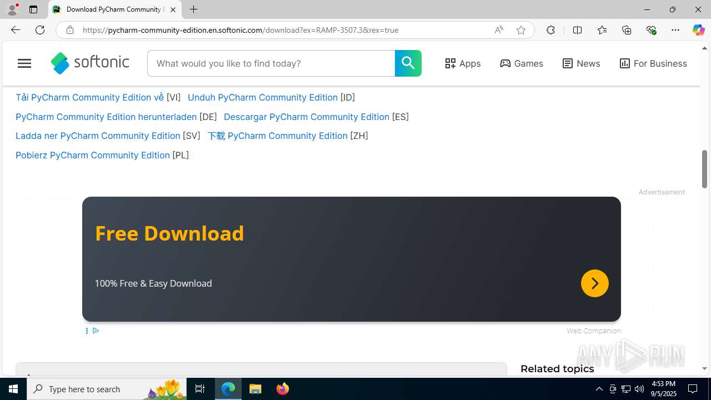Select the Download PyCharm Community tab
Image resolution: width=711 pixels, height=400 pixels.
coord(115,9)
